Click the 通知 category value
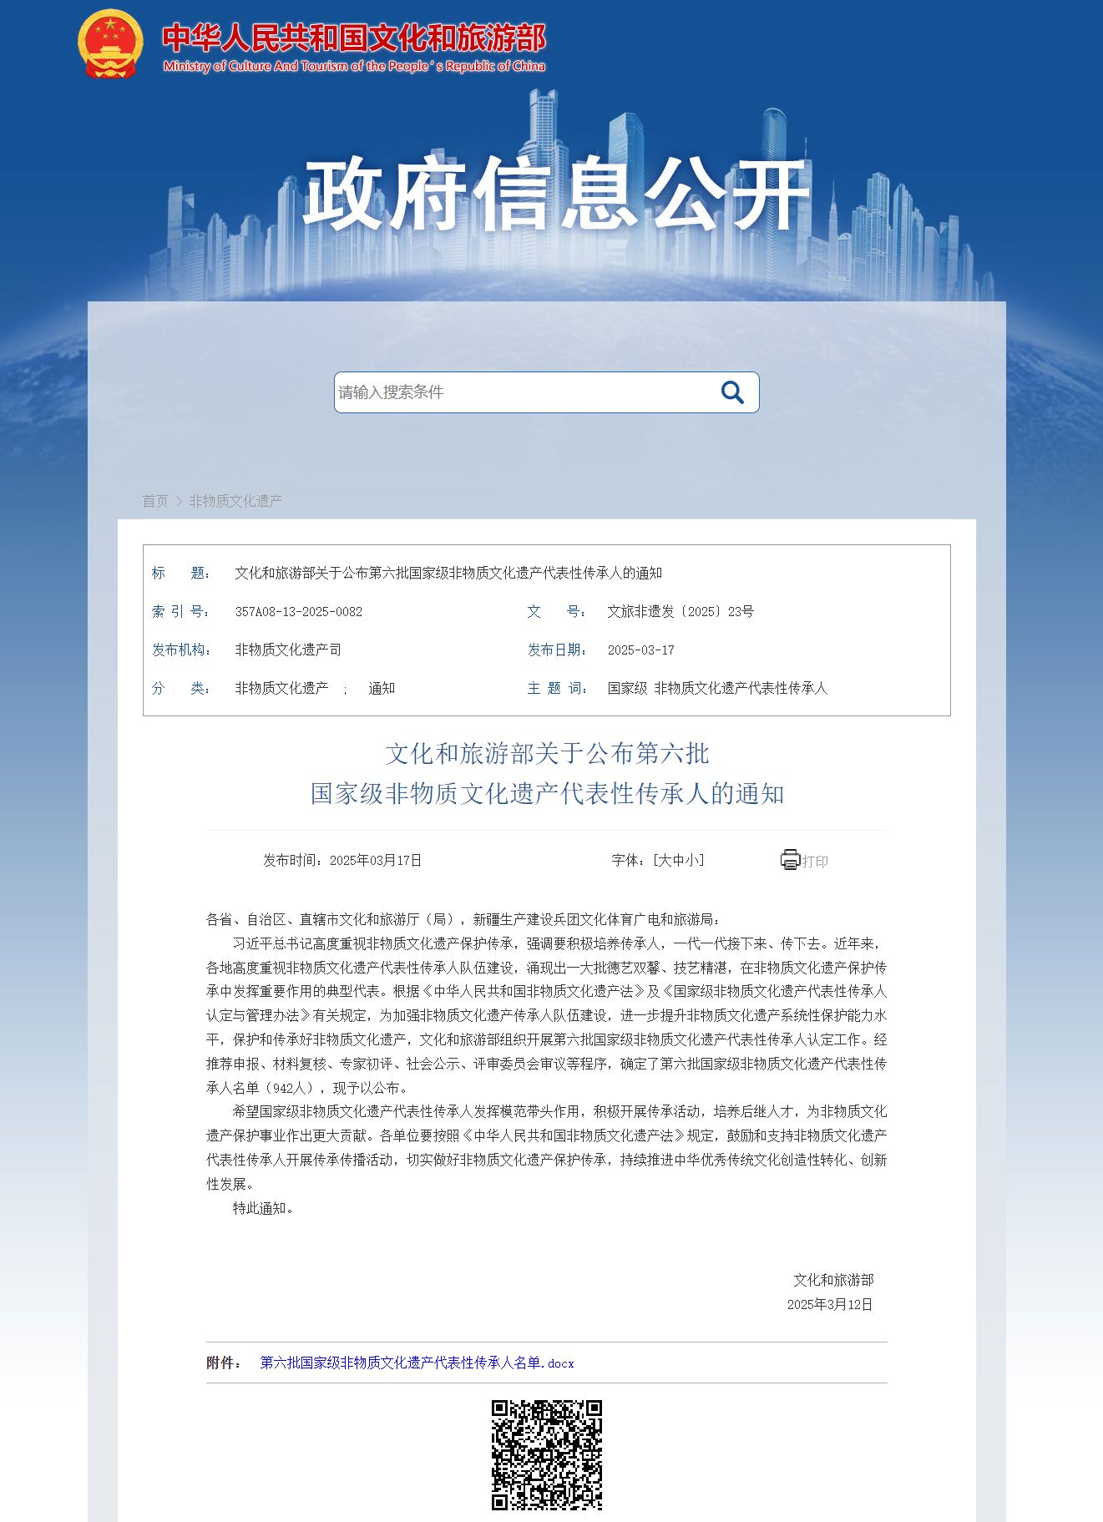 (x=382, y=689)
